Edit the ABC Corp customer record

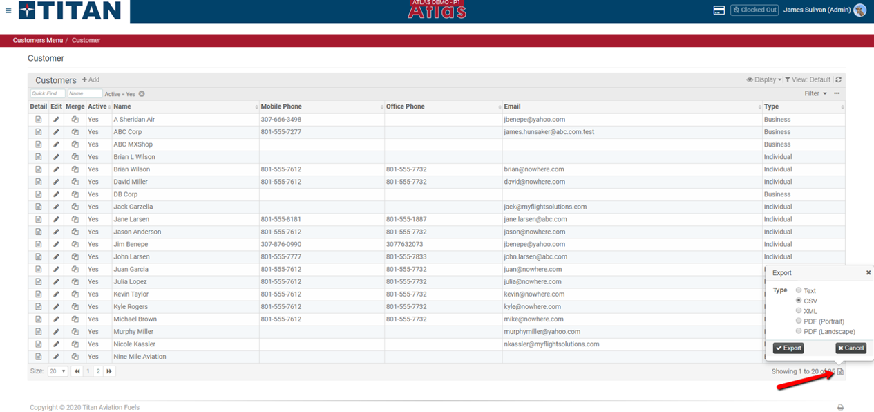[56, 132]
